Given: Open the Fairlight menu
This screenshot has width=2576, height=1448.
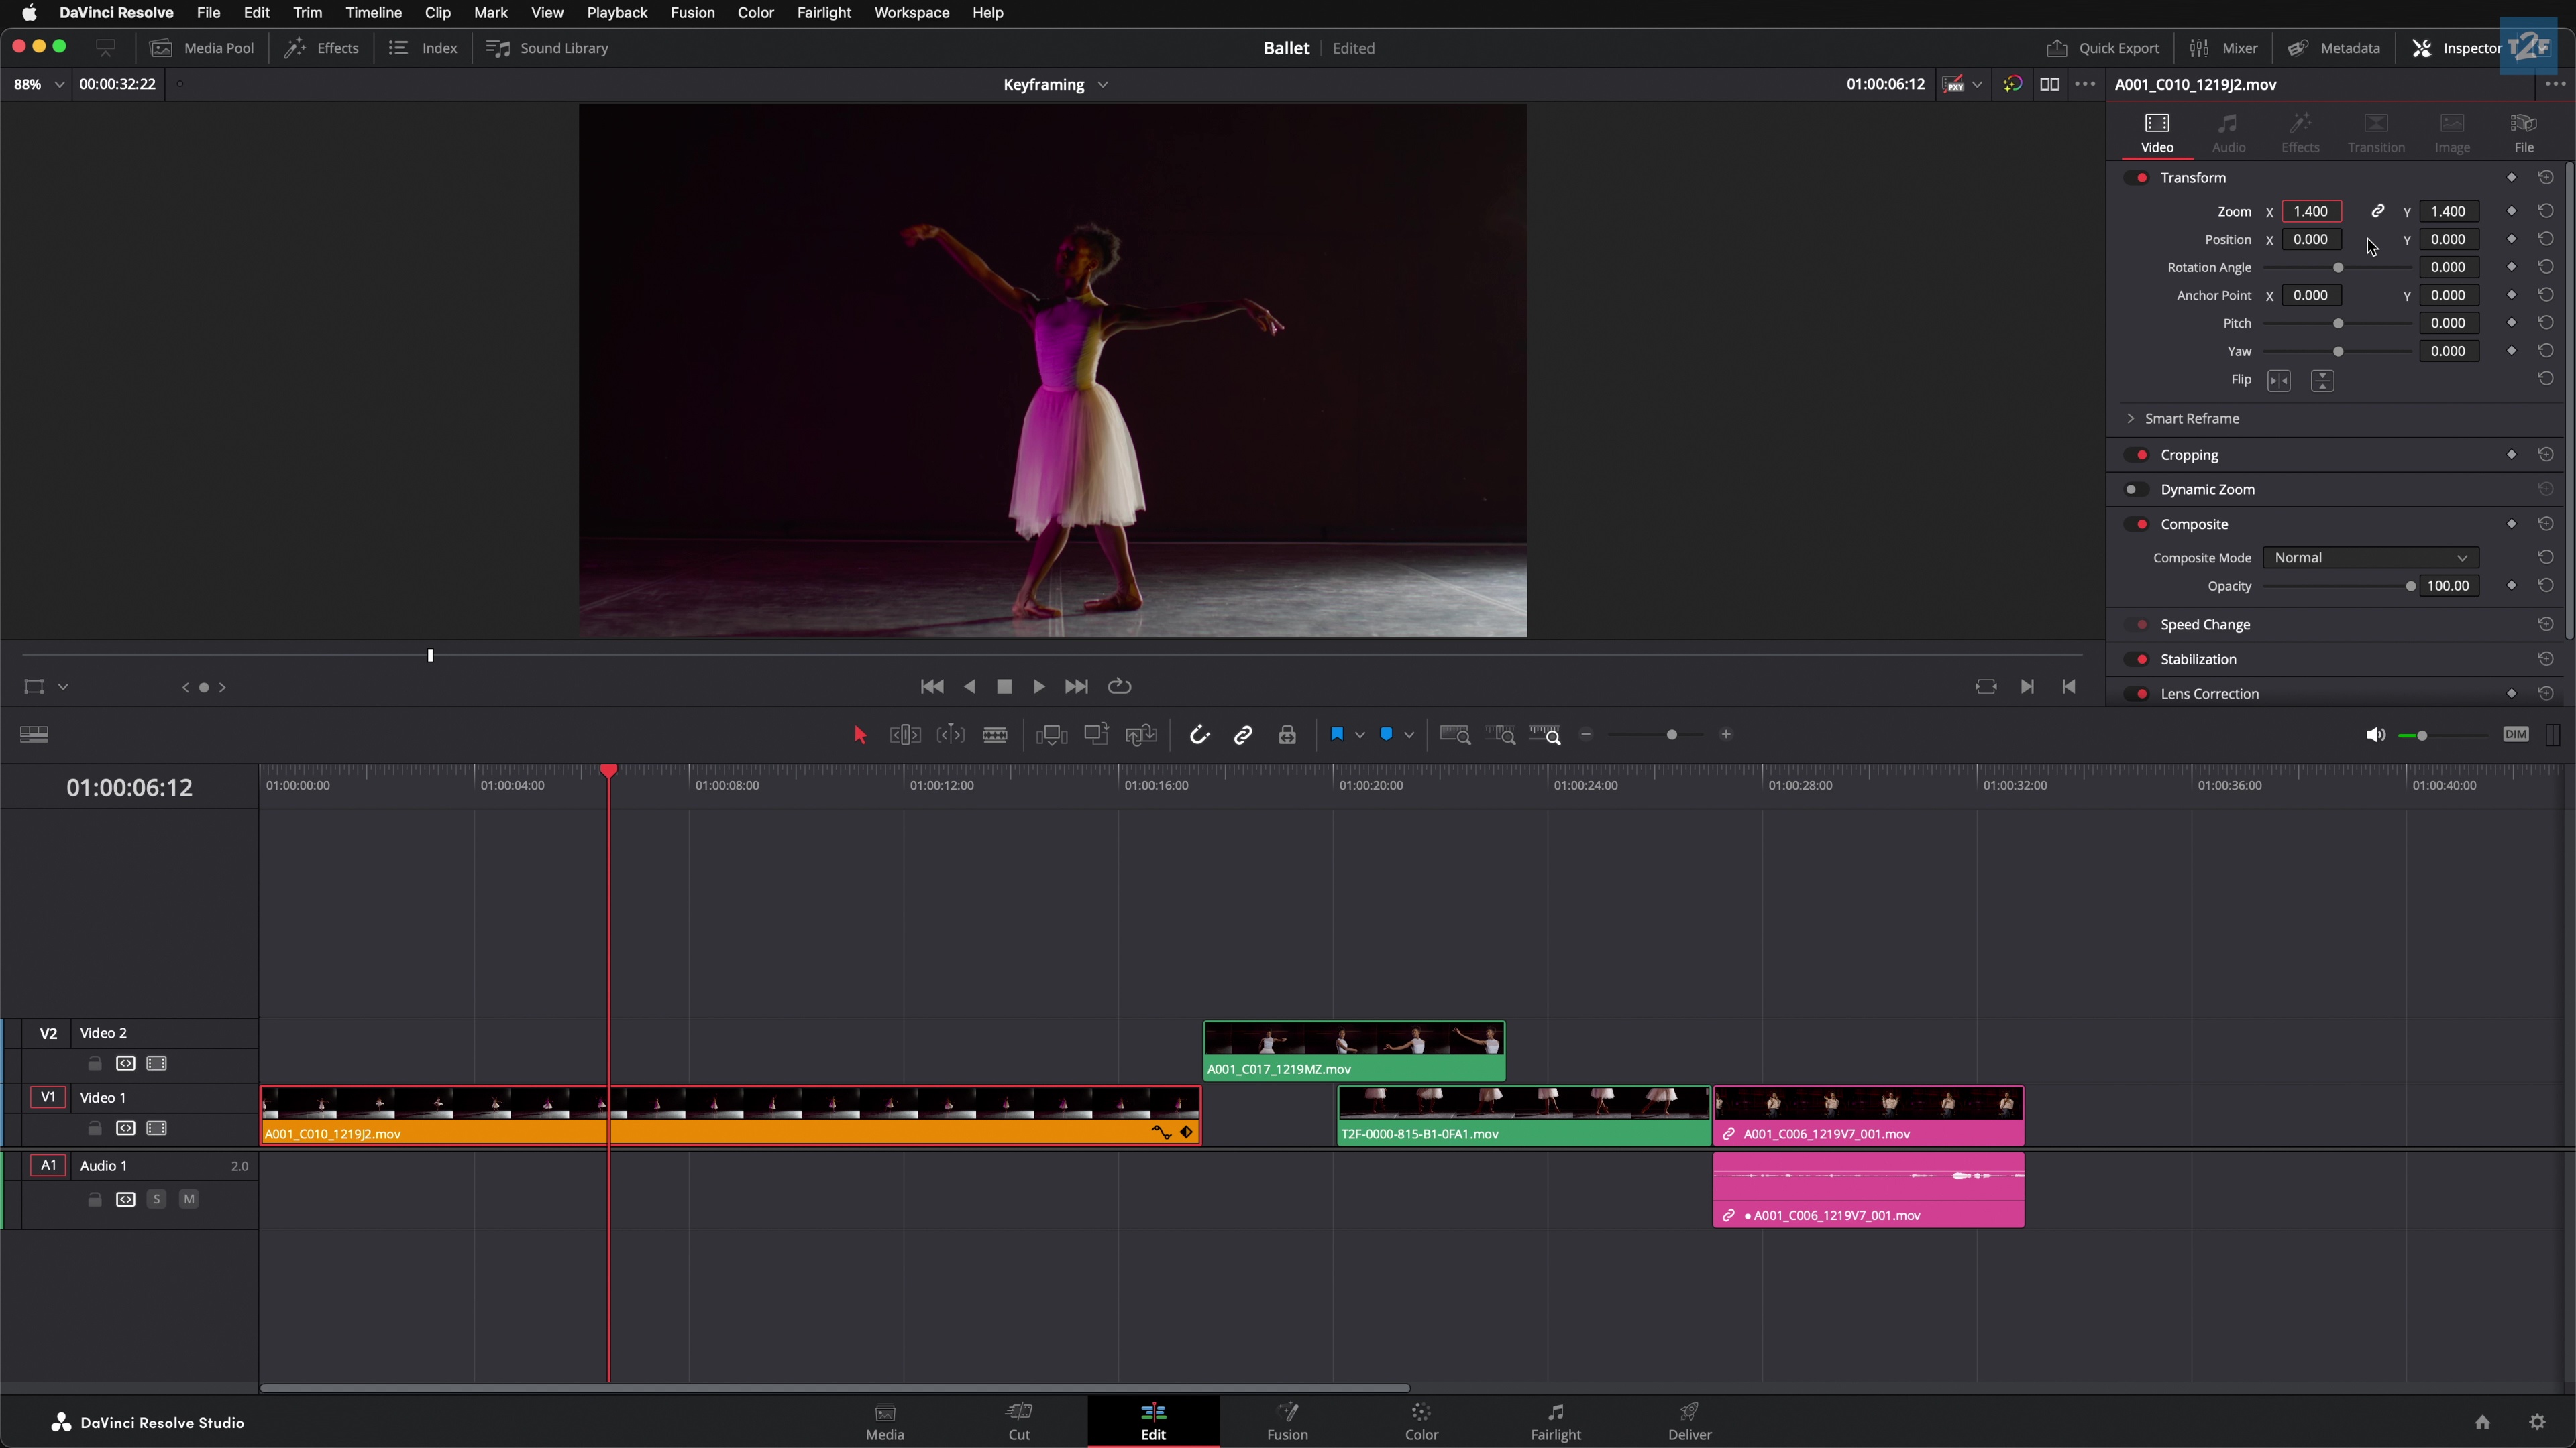Looking at the screenshot, I should pyautogui.click(x=823, y=13).
